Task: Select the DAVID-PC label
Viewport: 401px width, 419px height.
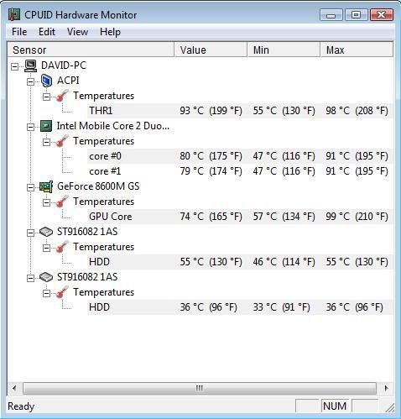Action: [64, 65]
